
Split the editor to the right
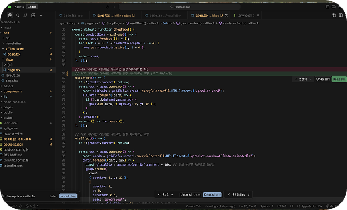click(x=341, y=16)
